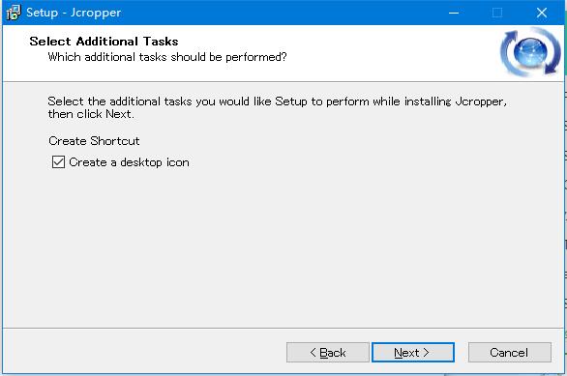Click the left arrow on Back button
The image size is (567, 376).
tap(313, 352)
